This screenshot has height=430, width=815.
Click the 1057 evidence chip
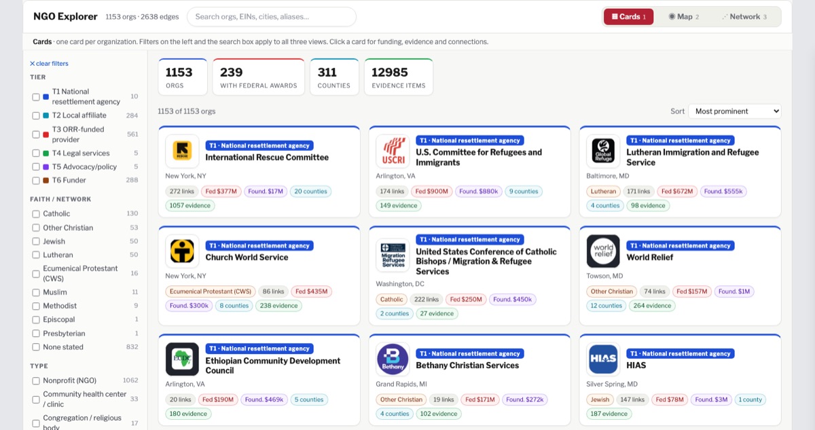(x=189, y=205)
